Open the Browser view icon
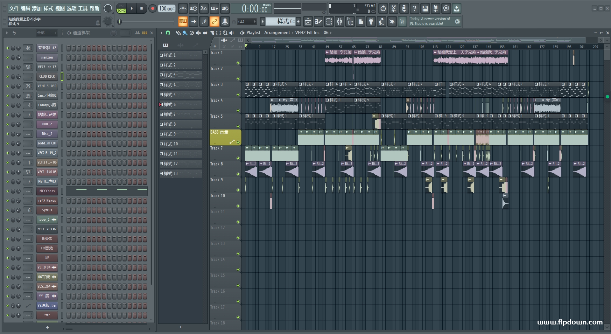 pyautogui.click(x=350, y=22)
